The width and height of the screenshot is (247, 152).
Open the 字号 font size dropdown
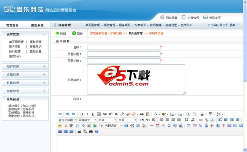coord(127,120)
